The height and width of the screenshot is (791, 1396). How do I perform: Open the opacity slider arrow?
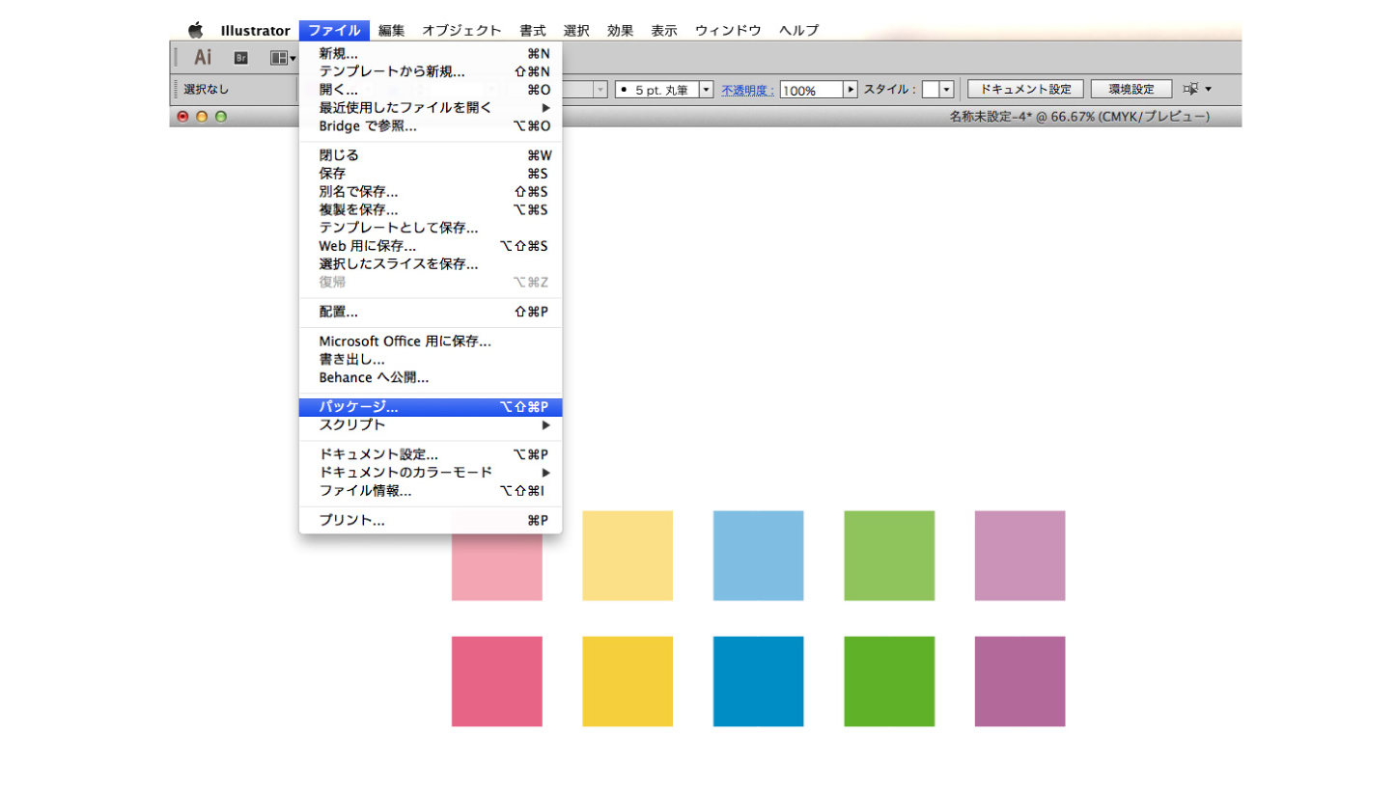pyautogui.click(x=851, y=90)
